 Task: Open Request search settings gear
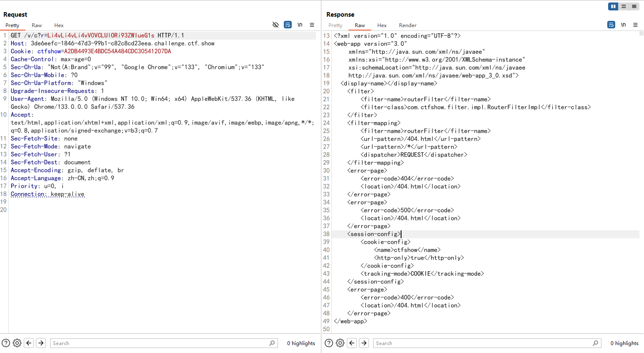[17, 343]
